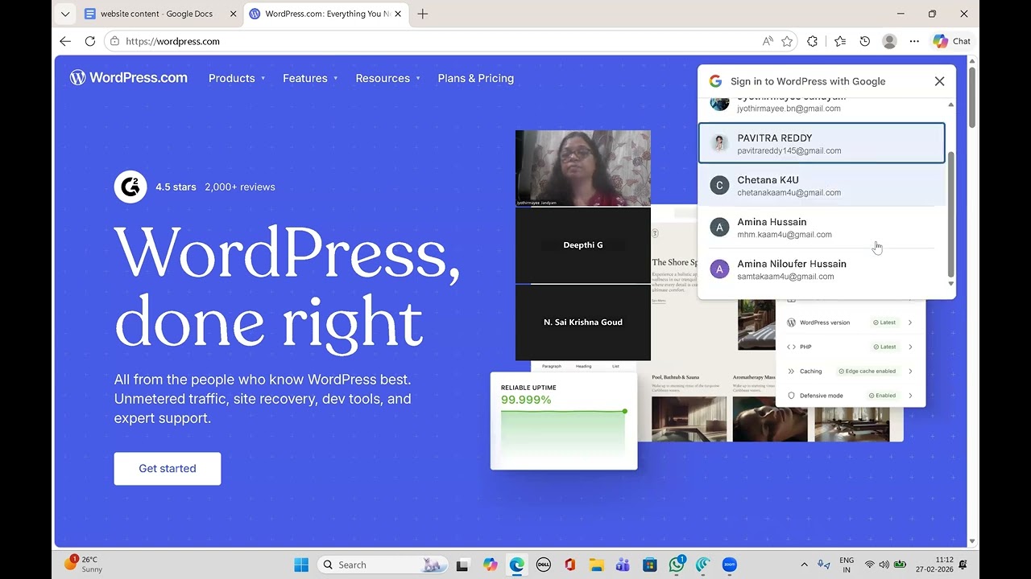Open Task View in the taskbar
Image resolution: width=1031 pixels, height=579 pixels.
[x=462, y=565]
